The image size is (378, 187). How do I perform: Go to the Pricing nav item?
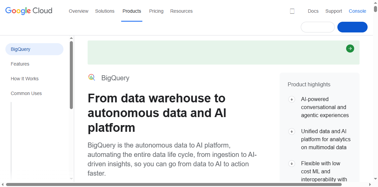156,11
